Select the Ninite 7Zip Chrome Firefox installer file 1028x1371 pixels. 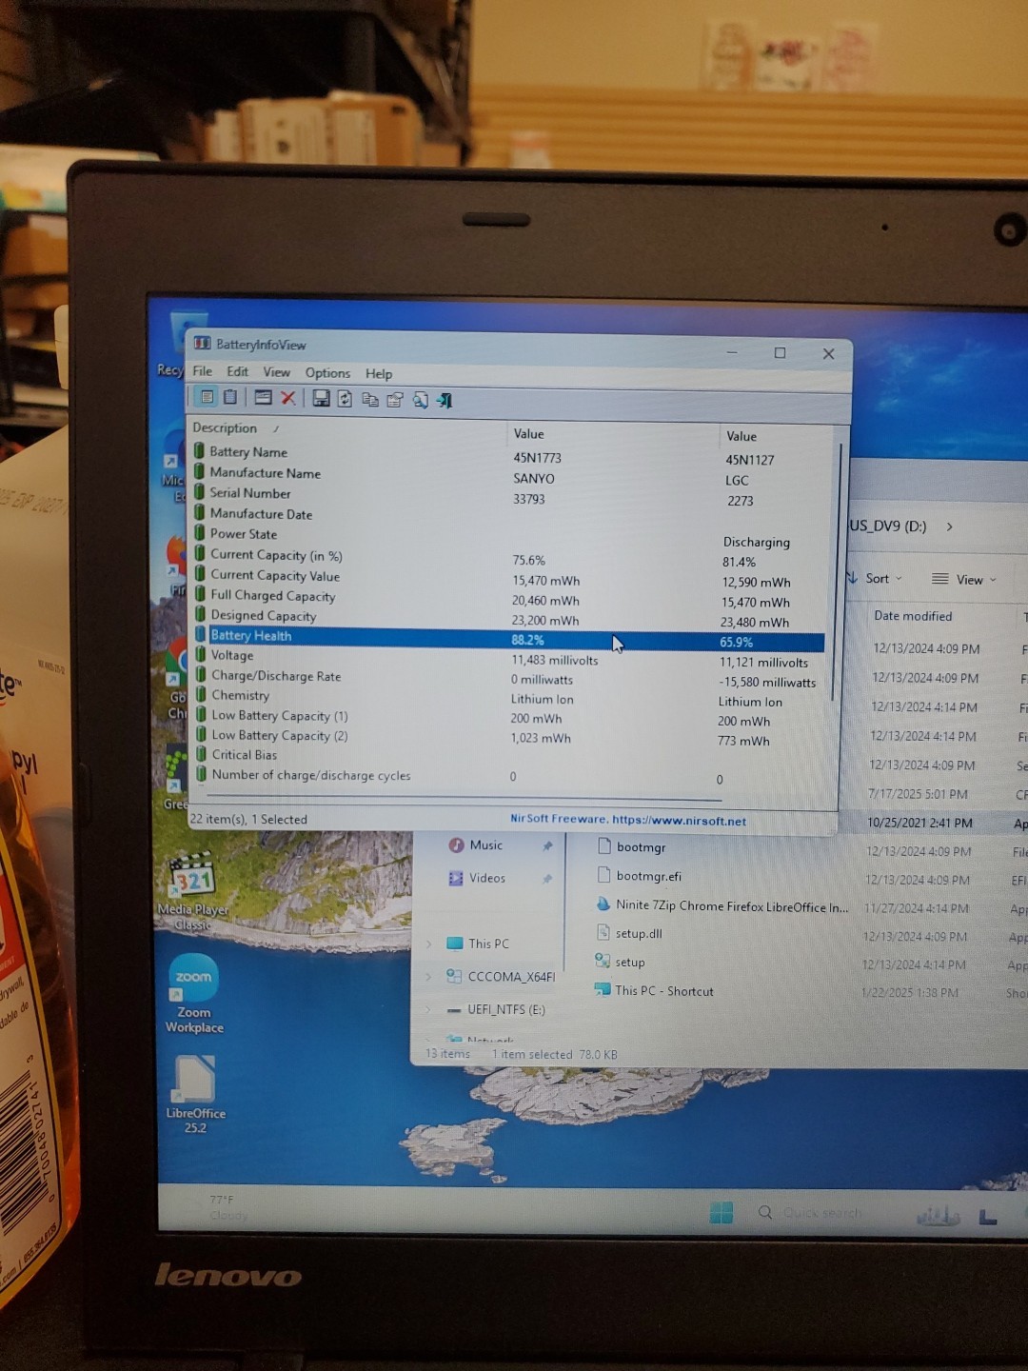tap(721, 905)
